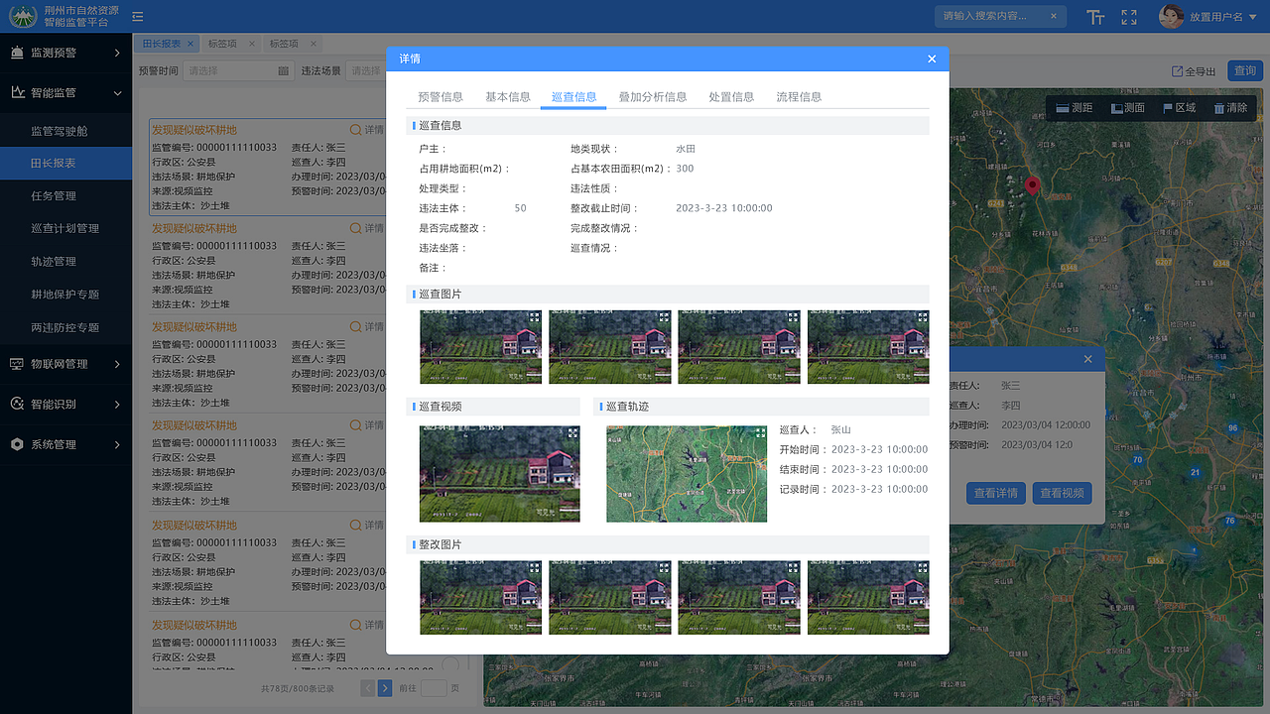Viewport: 1270px width, 714px height.
Task: Expand the leftmost 整改图片 image to fullscreen
Action: [x=534, y=567]
